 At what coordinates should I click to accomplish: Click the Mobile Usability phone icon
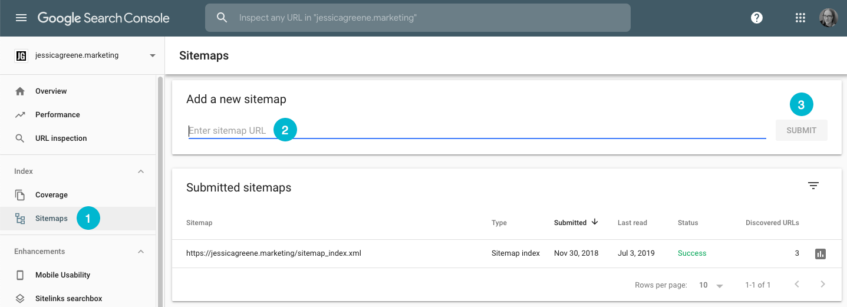(20, 275)
